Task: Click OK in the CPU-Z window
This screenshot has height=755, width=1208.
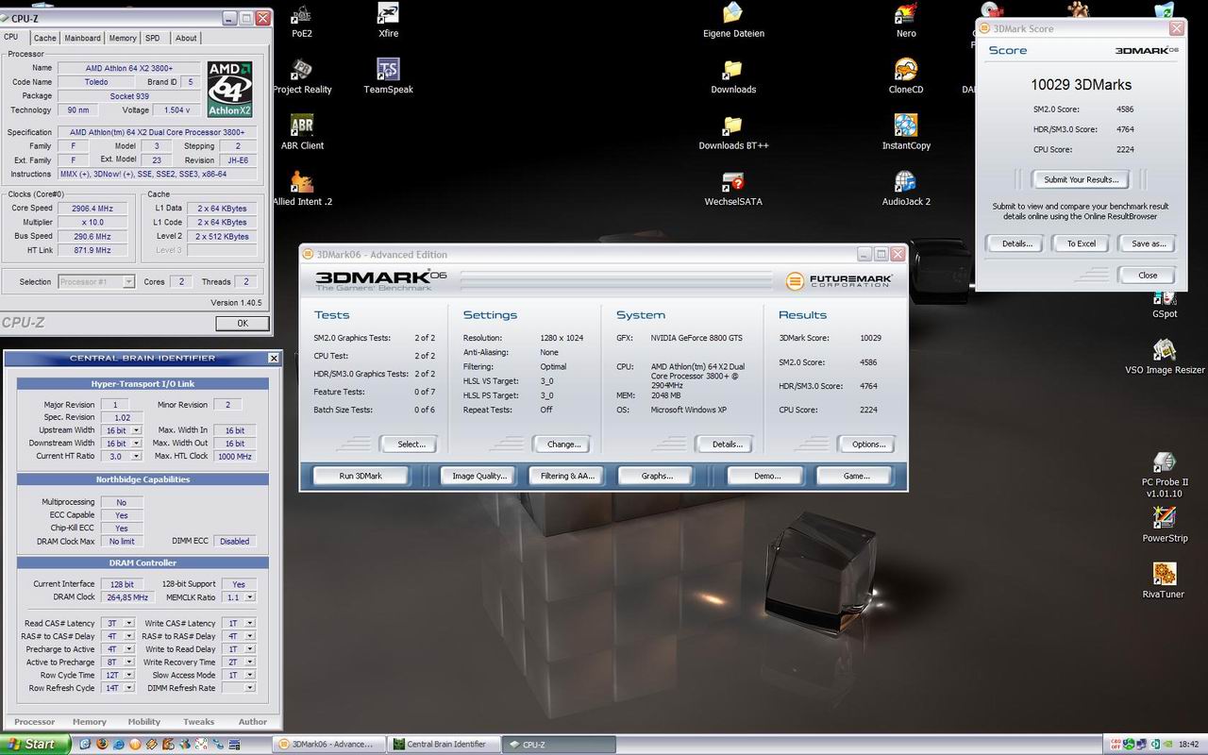Action: pos(243,323)
